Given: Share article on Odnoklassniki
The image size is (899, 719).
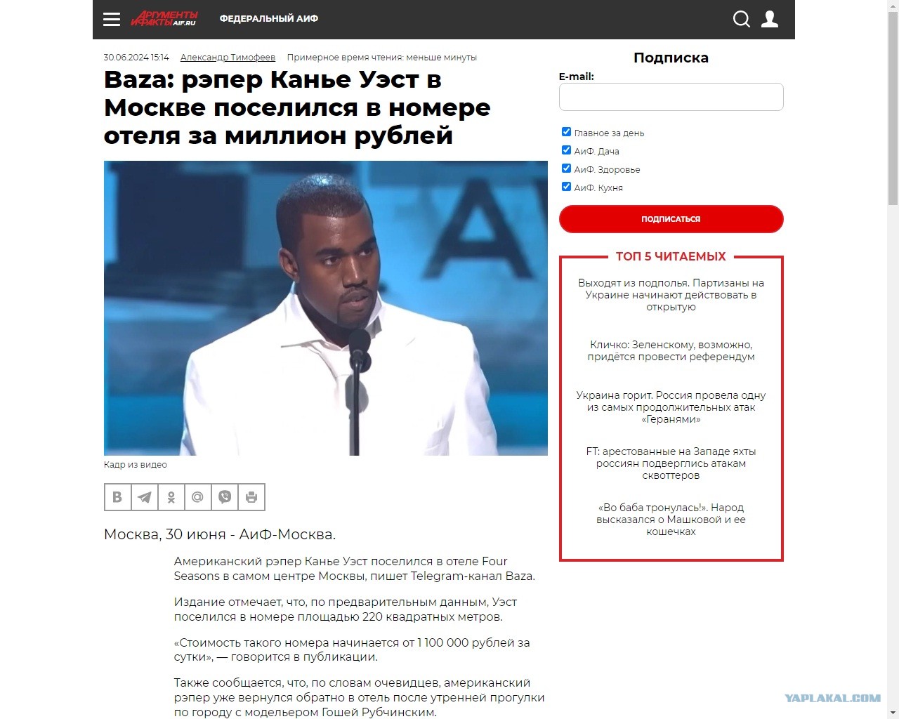Looking at the screenshot, I should point(171,497).
